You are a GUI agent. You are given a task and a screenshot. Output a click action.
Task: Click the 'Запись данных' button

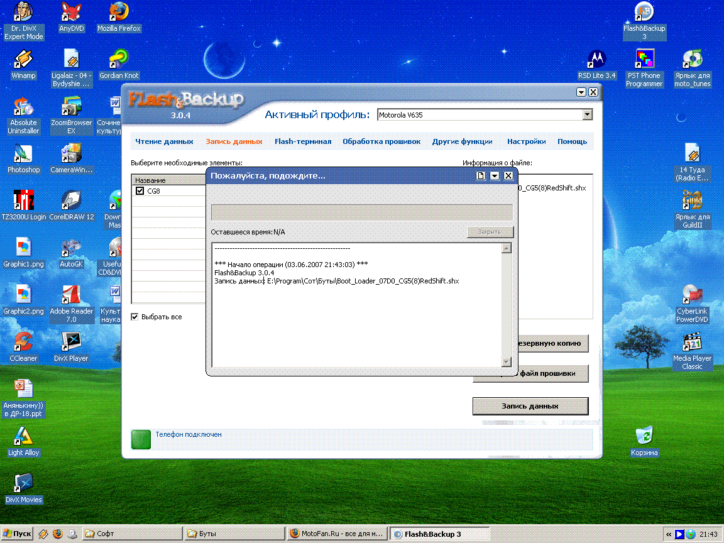click(x=530, y=406)
